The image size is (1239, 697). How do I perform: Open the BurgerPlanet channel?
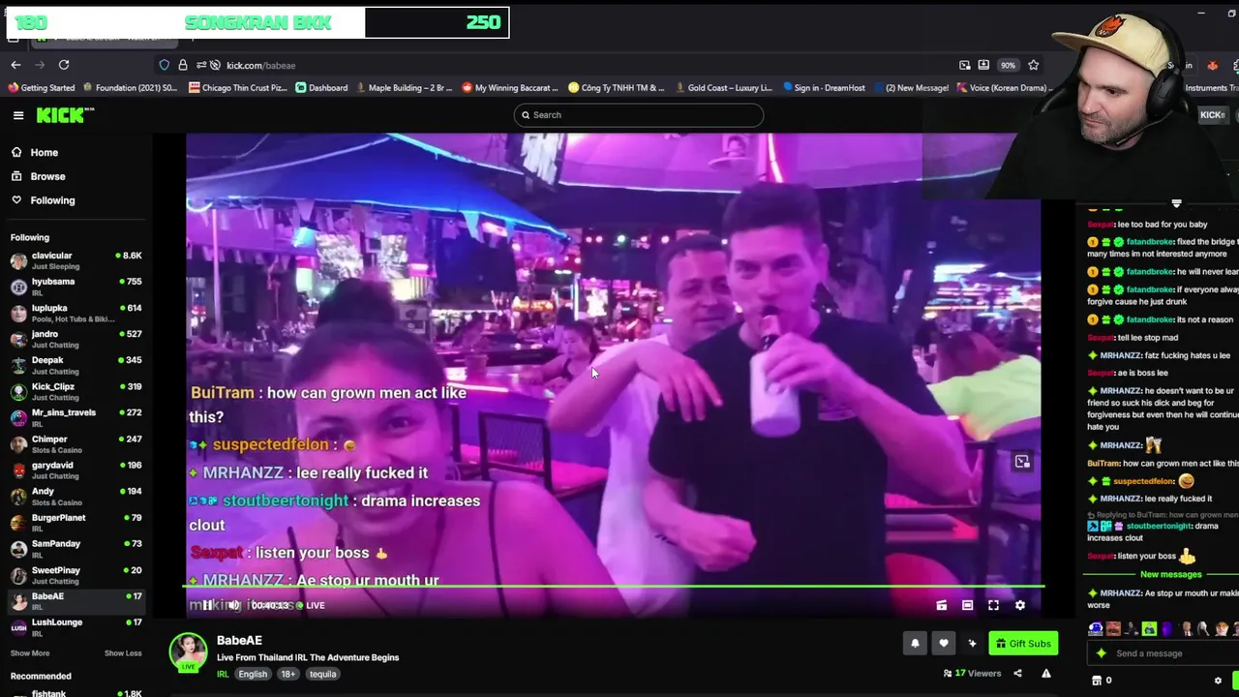(x=76, y=522)
